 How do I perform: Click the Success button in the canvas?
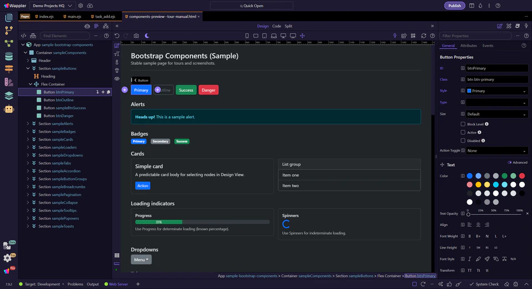coord(186,90)
